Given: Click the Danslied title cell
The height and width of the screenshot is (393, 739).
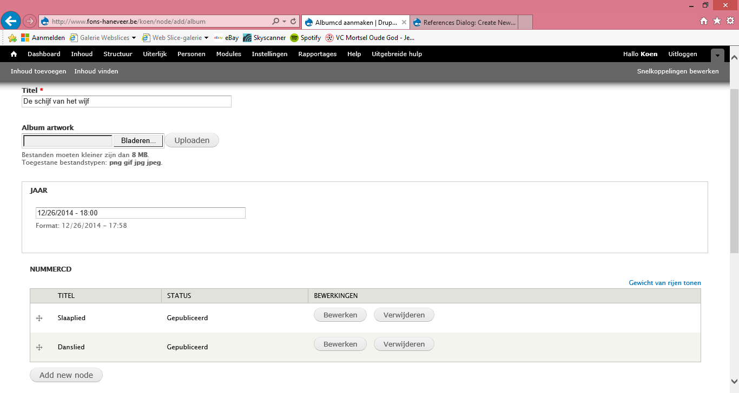Looking at the screenshot, I should [x=71, y=347].
